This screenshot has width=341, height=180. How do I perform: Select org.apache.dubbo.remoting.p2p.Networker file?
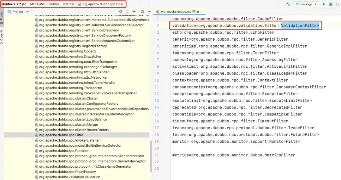click(73, 77)
